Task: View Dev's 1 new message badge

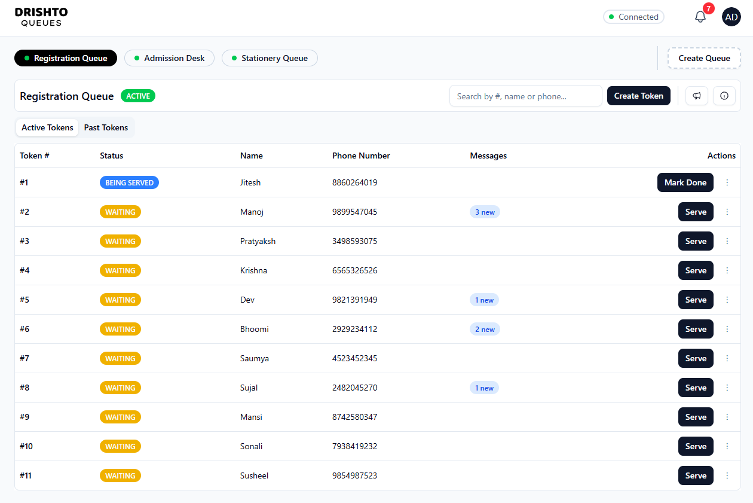Action: click(484, 300)
